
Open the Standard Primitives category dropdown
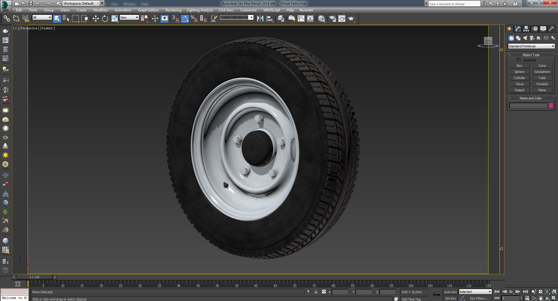click(531, 46)
